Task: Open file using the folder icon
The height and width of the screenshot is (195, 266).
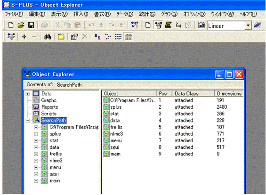Action: pos(21,25)
